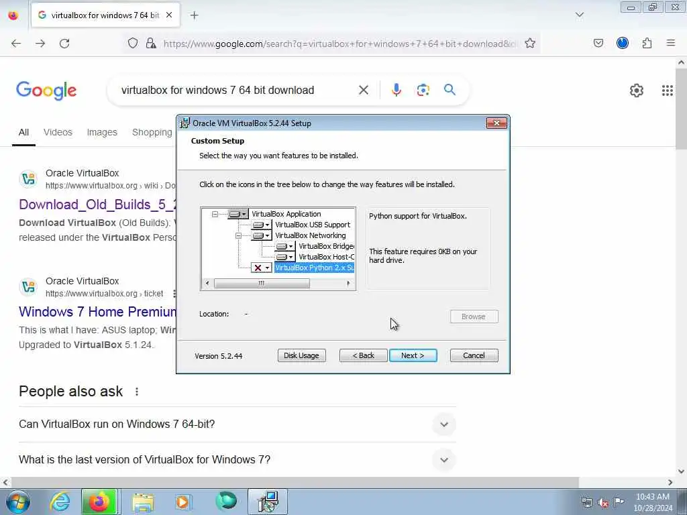The width and height of the screenshot is (687, 515).
Task: Close the virtualbox search tab
Action: [x=169, y=15]
